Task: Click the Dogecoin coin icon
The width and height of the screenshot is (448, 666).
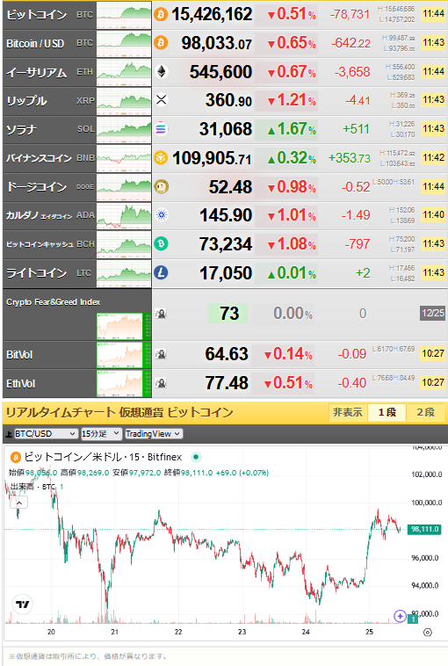Action: (x=161, y=186)
